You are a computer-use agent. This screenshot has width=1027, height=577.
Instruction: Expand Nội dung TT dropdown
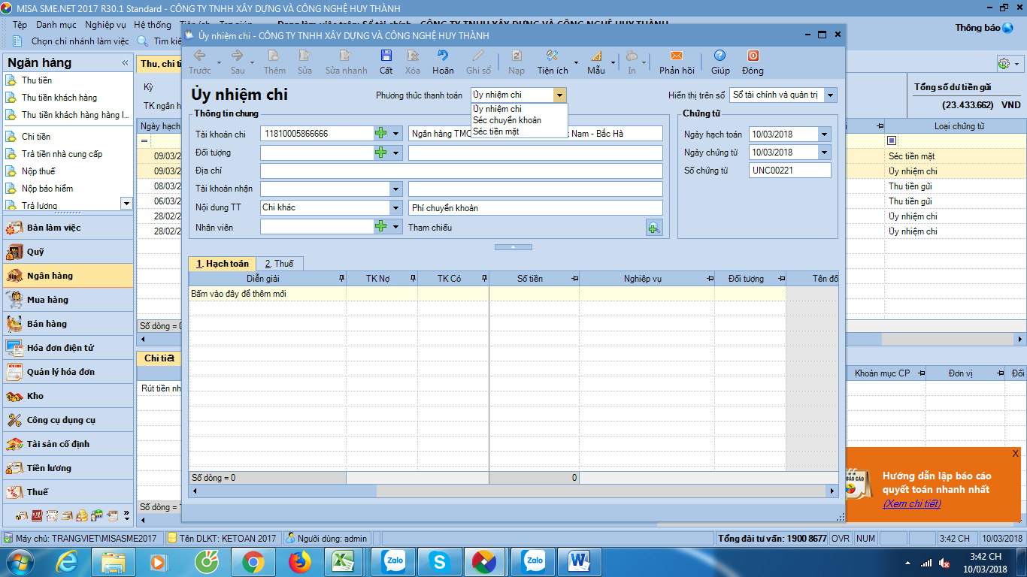[x=395, y=207]
